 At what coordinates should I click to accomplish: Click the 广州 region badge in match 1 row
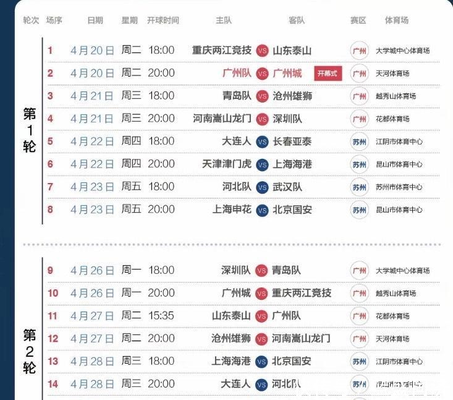click(x=360, y=51)
